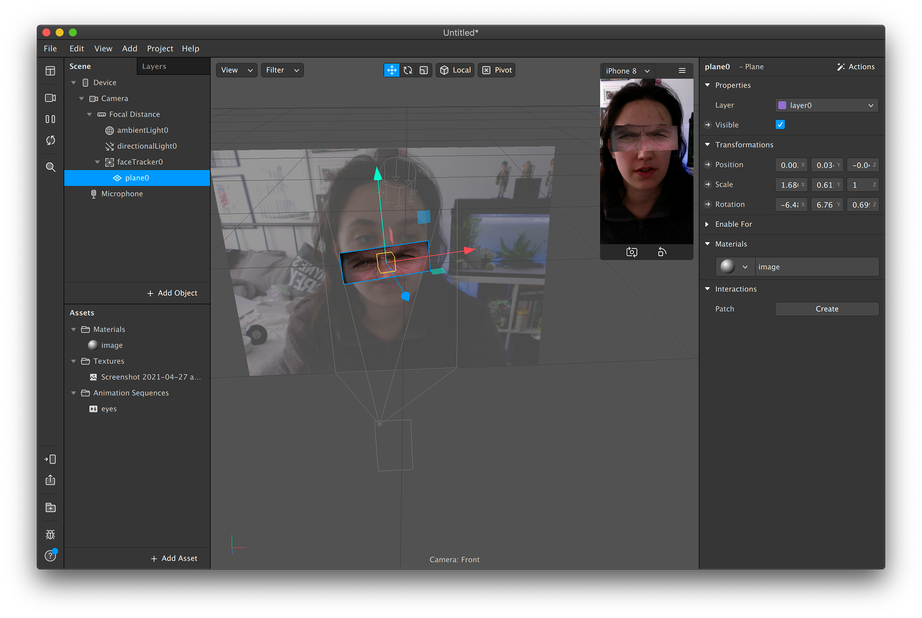Open the View dropdown in viewport
The image size is (922, 618).
coord(237,70)
